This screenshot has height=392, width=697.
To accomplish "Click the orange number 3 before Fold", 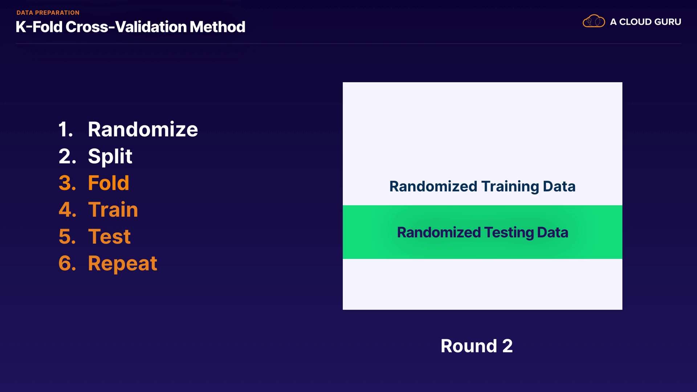I will (67, 183).
